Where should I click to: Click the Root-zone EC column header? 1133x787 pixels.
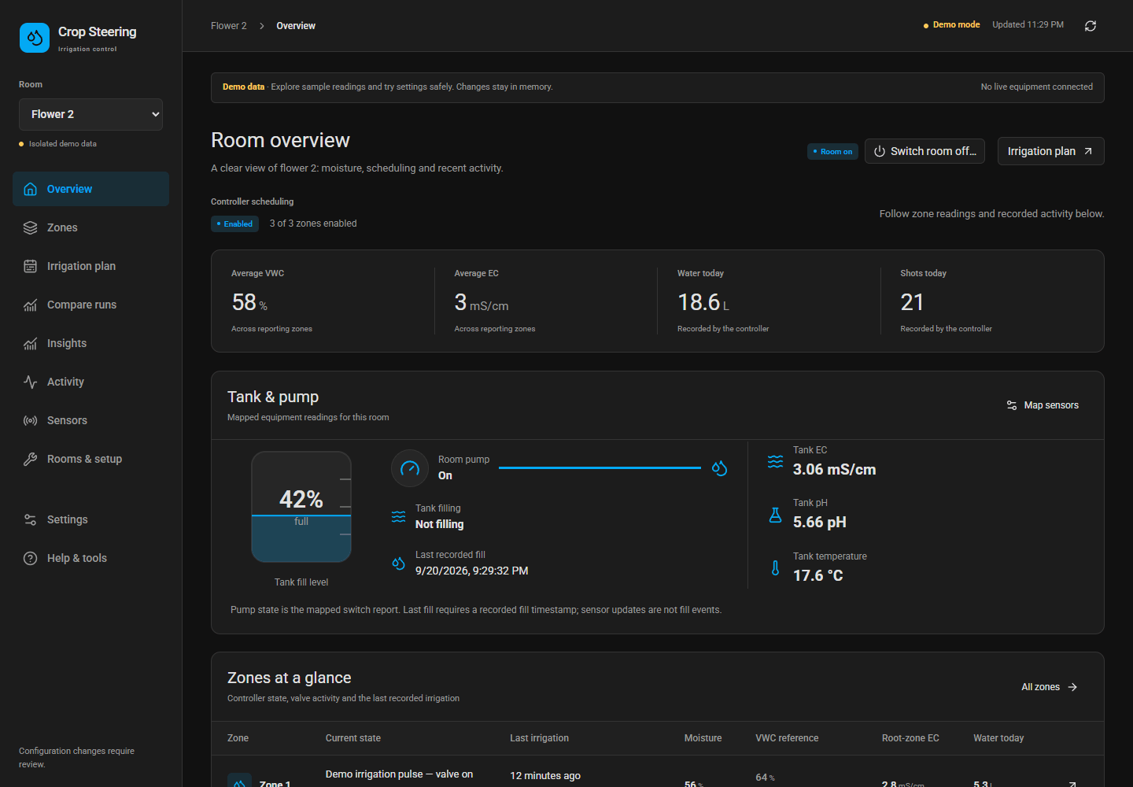(910, 738)
